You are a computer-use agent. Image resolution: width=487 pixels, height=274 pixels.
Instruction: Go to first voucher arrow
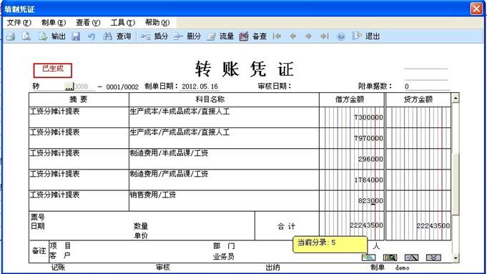point(277,36)
